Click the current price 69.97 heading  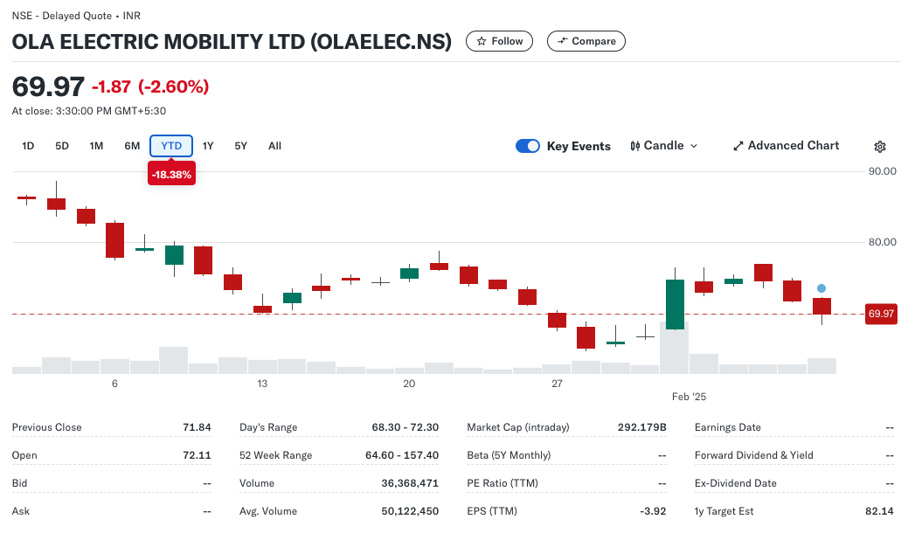point(48,87)
